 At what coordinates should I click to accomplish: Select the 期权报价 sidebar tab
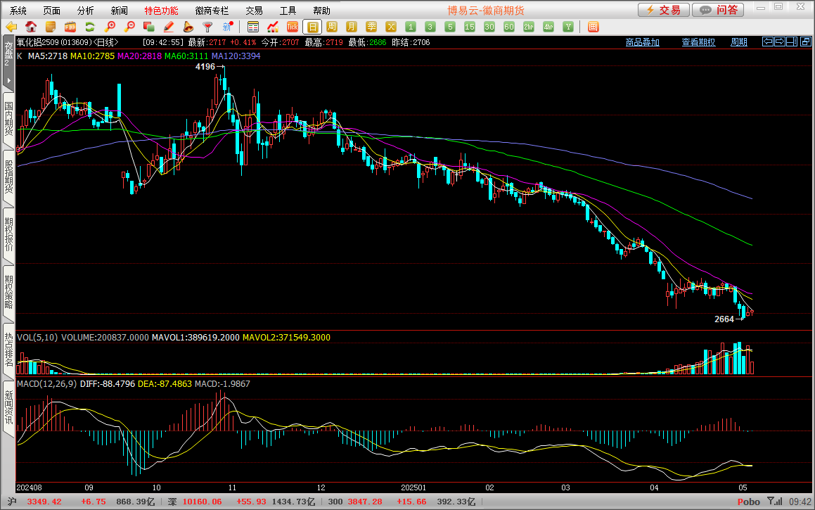click(x=9, y=235)
